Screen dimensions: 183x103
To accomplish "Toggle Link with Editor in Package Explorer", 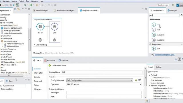I will [18, 9].
